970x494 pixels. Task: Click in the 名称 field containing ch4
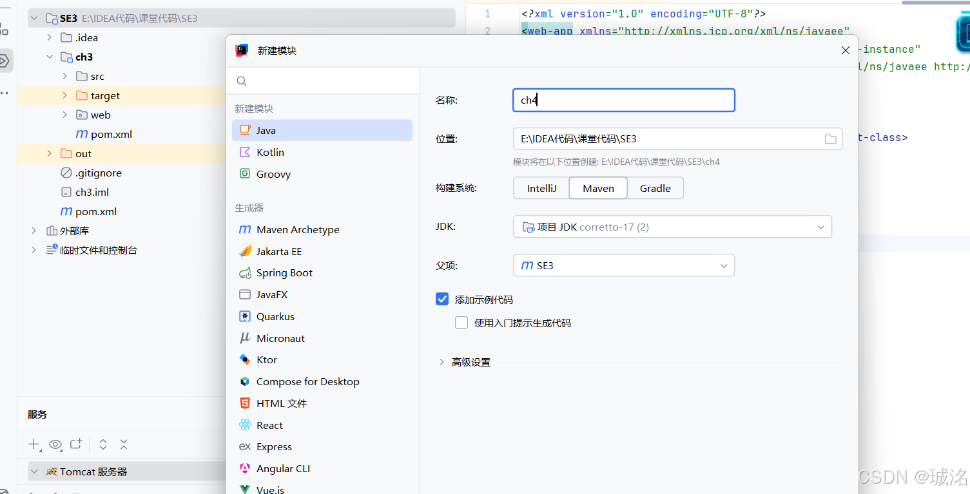(624, 100)
